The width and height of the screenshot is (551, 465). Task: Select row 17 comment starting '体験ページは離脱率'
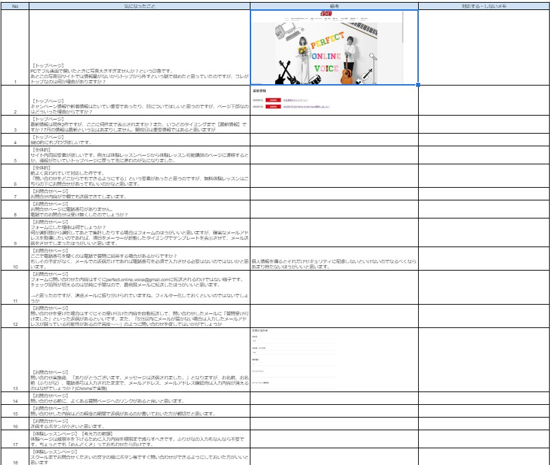(140, 439)
